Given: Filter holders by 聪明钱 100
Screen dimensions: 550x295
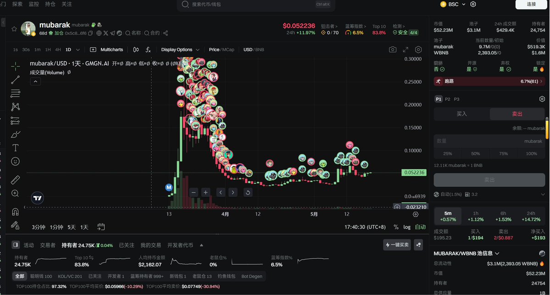Looking at the screenshot, I should [41, 276].
